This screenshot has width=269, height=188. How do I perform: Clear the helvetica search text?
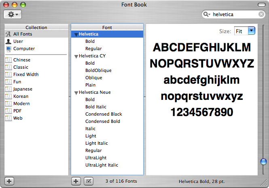[261, 14]
